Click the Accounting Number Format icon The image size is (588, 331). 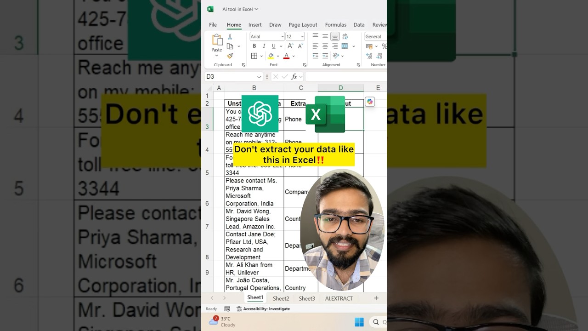[x=369, y=46]
